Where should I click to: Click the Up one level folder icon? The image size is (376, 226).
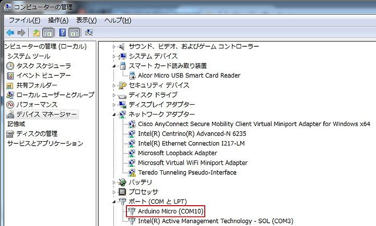pyautogui.click(x=37, y=32)
